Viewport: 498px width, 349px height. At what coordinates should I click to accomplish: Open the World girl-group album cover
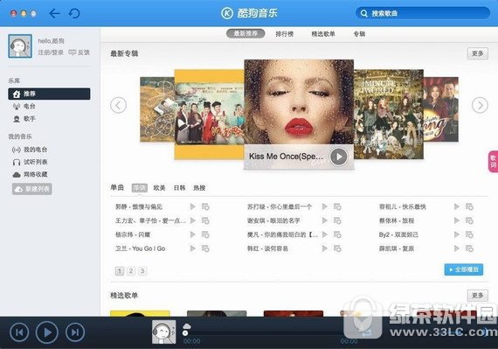tap(389, 114)
